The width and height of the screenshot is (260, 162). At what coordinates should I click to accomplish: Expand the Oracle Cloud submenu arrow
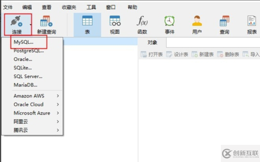[58, 104]
